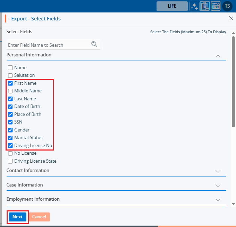Screen dimensions: 236x227
Task: Expand the Employment Information section
Action: pos(218,200)
